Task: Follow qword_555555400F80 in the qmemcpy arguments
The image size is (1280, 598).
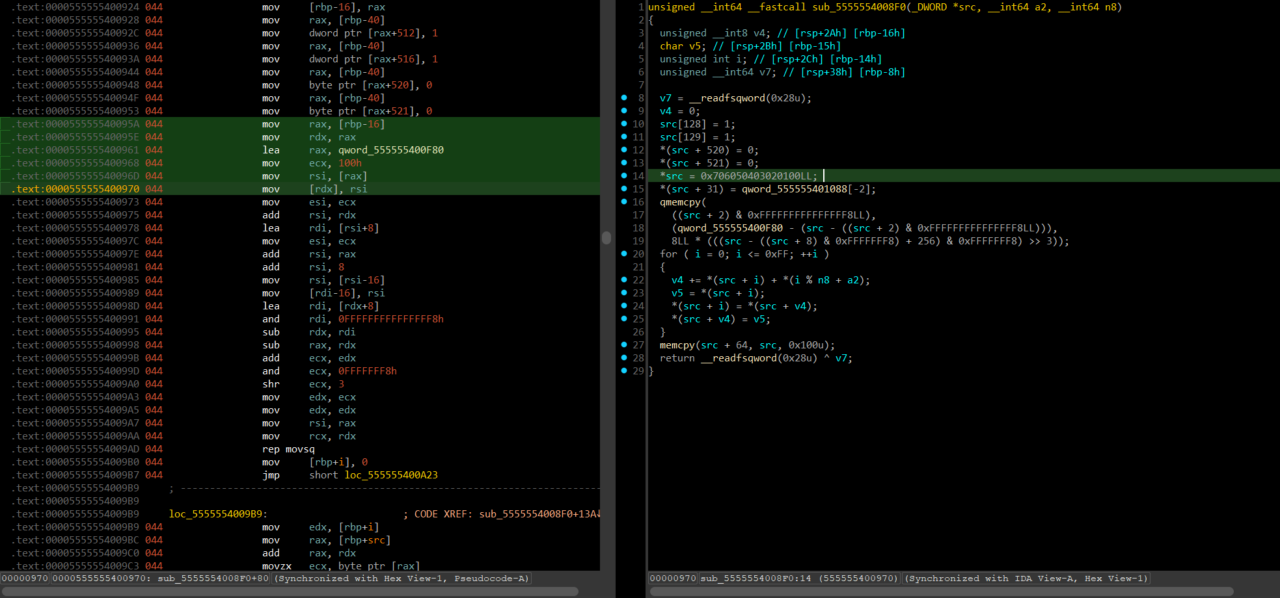Action: pyautogui.click(x=730, y=228)
